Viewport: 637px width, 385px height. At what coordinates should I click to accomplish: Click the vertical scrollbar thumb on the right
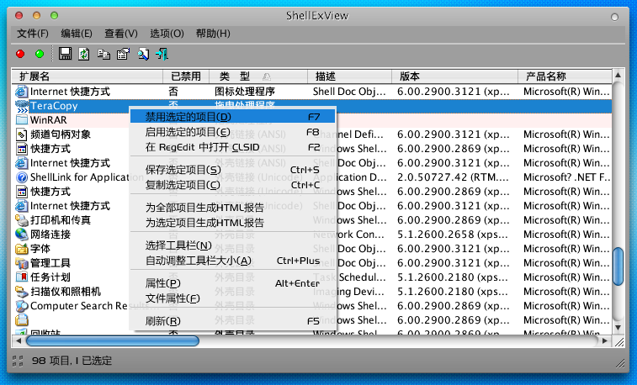click(618, 266)
